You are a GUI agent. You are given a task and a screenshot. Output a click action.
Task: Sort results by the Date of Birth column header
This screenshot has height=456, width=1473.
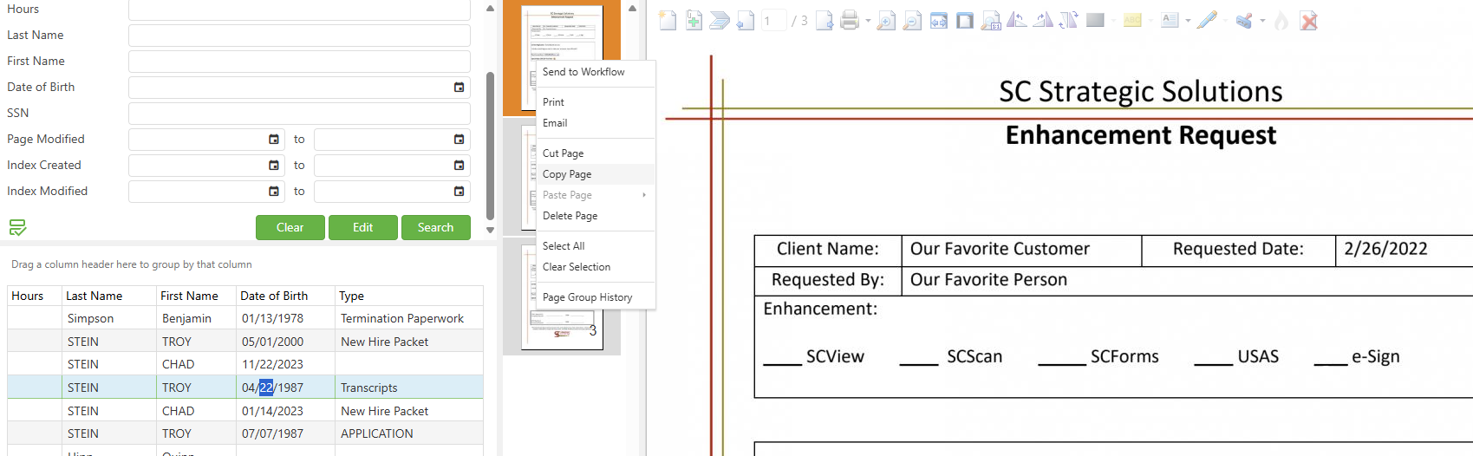[274, 296]
